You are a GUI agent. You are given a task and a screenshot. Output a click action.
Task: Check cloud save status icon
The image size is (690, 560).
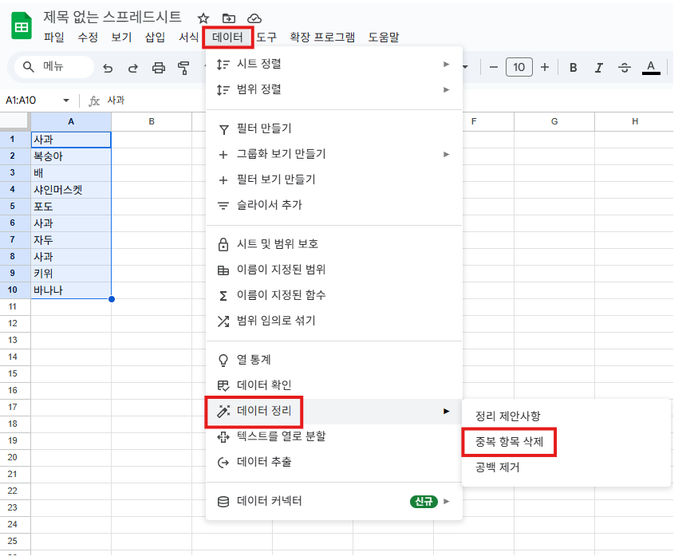(254, 18)
